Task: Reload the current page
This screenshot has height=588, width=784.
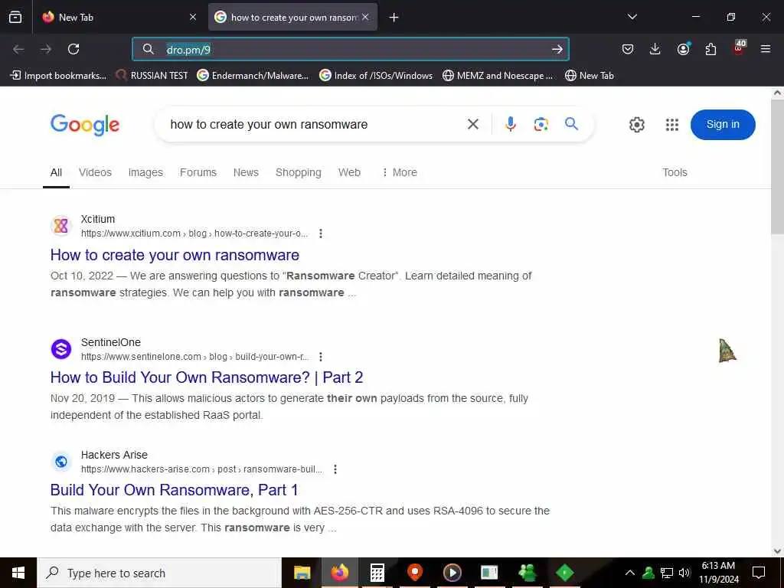Action: (x=73, y=49)
